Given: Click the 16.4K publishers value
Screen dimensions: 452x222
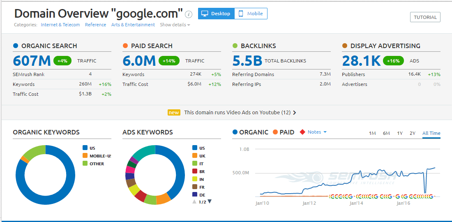Looking at the screenshot, I should tap(415, 74).
